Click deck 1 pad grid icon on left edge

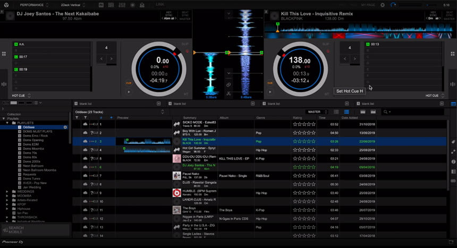pyautogui.click(x=4, y=54)
